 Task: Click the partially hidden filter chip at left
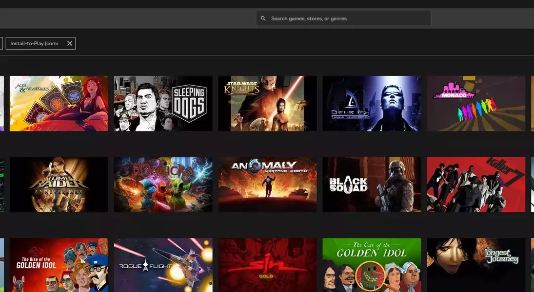[x=1, y=43]
